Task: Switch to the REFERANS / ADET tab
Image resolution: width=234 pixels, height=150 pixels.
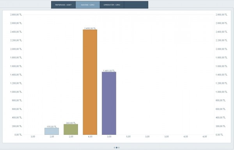Action: coord(63,5)
